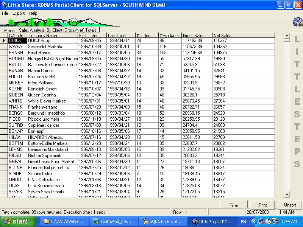Click the HILARION-Abastos cell
303x227 pixels.
pyautogui.click(x=52, y=137)
